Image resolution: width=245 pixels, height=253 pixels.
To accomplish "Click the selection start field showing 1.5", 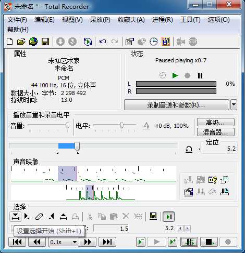I will (x=111, y=229).
